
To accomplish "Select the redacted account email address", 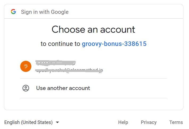I will pyautogui.click(x=69, y=70).
